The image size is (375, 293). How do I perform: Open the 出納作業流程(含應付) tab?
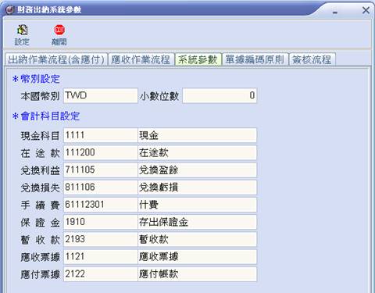click(56, 59)
